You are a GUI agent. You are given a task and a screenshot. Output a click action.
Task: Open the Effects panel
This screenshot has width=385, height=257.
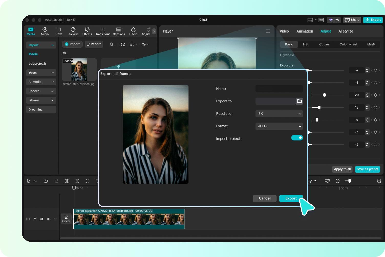pyautogui.click(x=87, y=31)
